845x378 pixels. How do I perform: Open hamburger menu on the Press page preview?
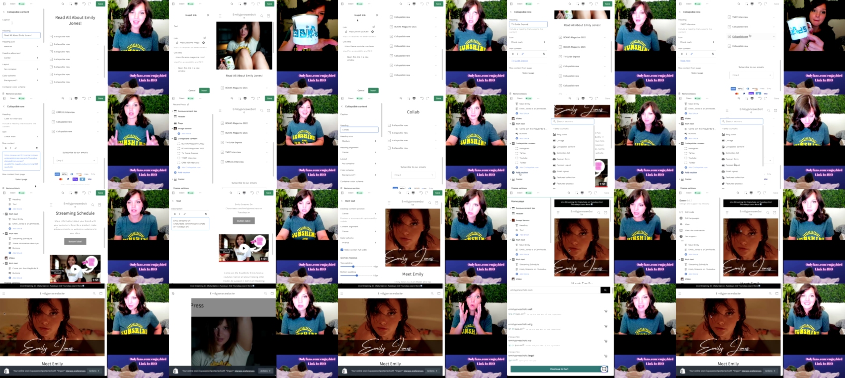(x=173, y=293)
